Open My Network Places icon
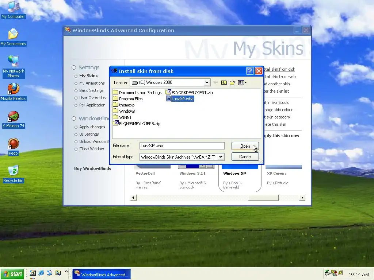This screenshot has width=374, height=280. pos(13,67)
